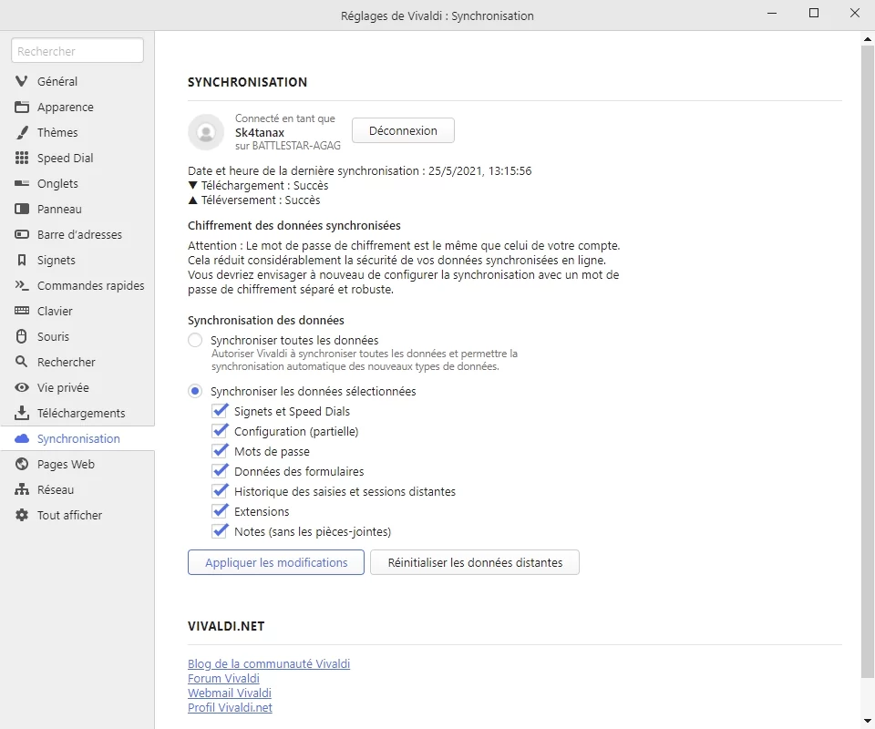875x729 pixels.
Task: Select Tout afficher in the sidebar
Action: 77,516
